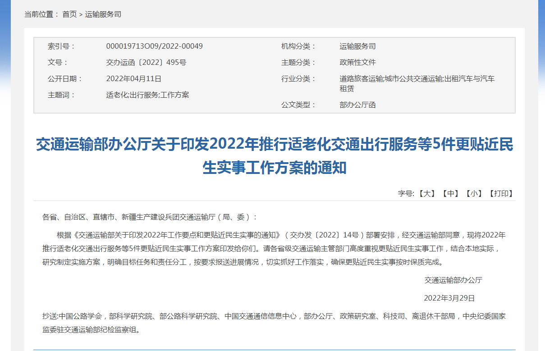This screenshot has width=545, height=351.
Task: Click the publish date 2022年04月11日
Action: [x=133, y=79]
